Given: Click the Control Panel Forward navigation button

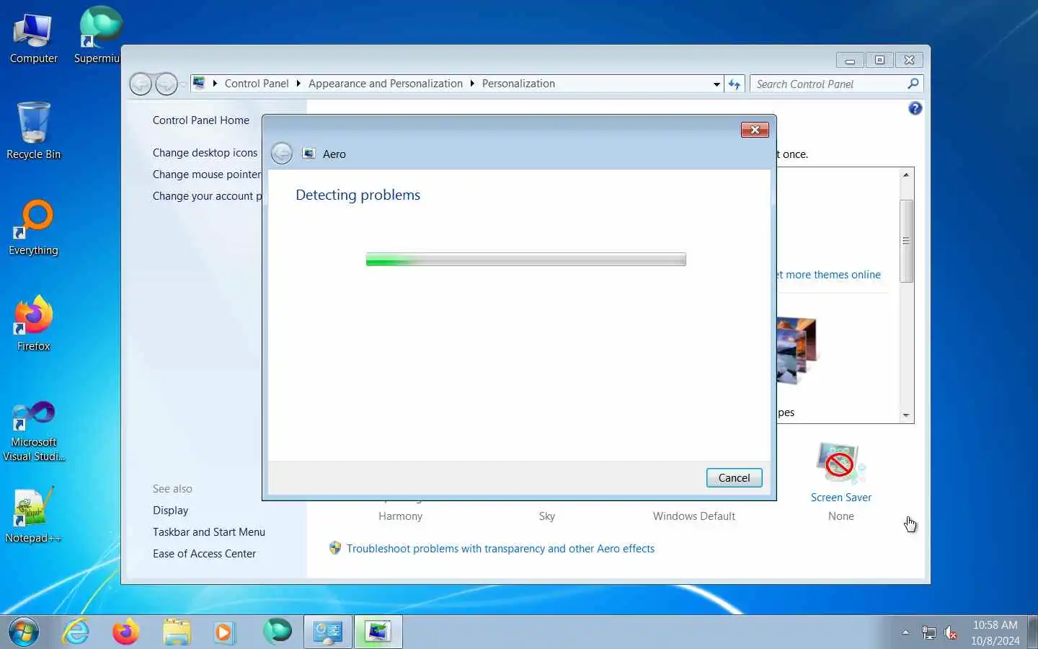Looking at the screenshot, I should coord(166,84).
